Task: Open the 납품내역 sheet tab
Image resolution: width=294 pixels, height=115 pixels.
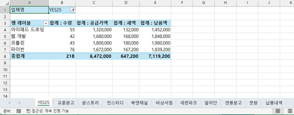Action: 274,103
